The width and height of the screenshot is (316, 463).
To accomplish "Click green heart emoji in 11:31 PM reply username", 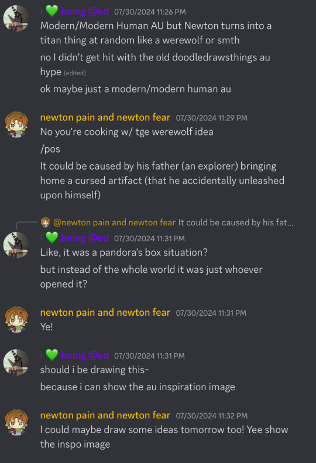I will [x=52, y=238].
